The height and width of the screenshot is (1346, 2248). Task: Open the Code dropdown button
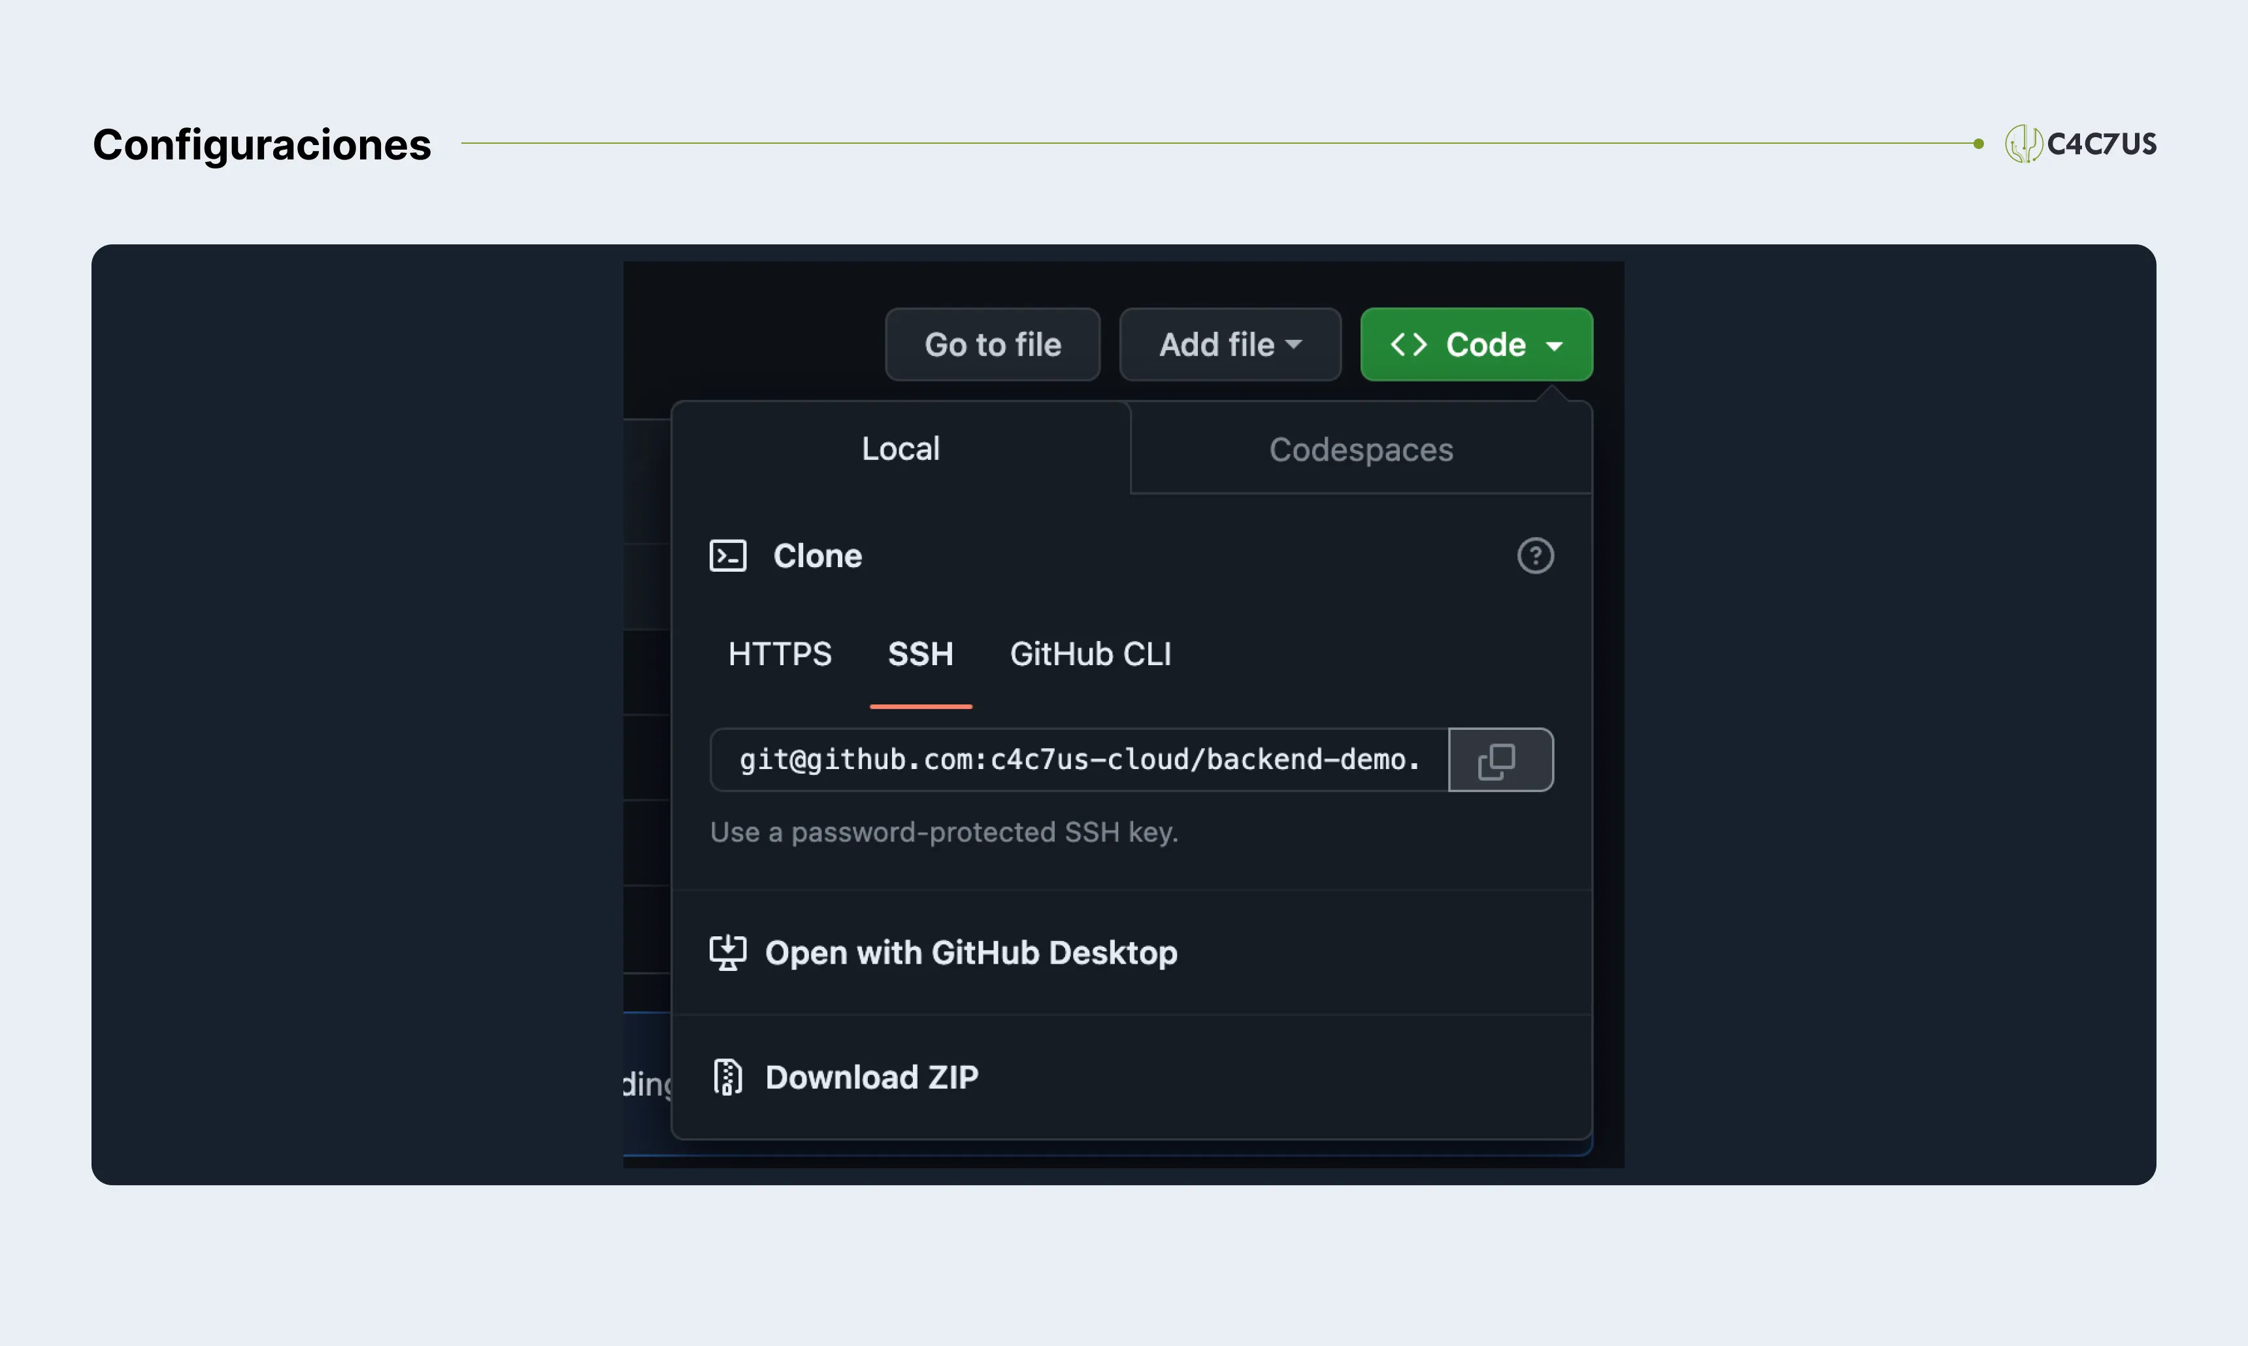tap(1476, 344)
